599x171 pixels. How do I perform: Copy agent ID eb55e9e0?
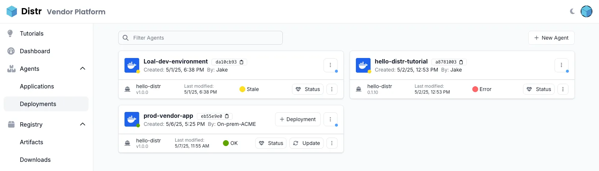227,116
